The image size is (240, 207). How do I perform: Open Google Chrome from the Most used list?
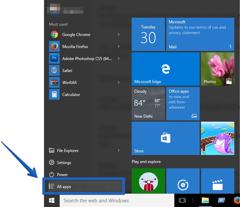click(84, 35)
